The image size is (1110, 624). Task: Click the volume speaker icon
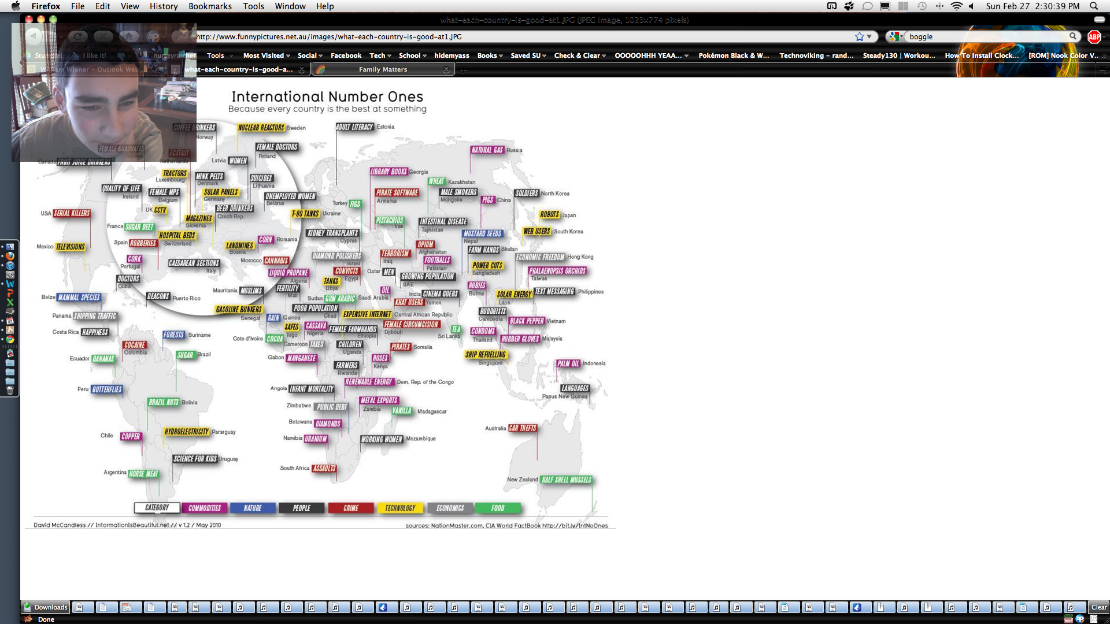[972, 6]
